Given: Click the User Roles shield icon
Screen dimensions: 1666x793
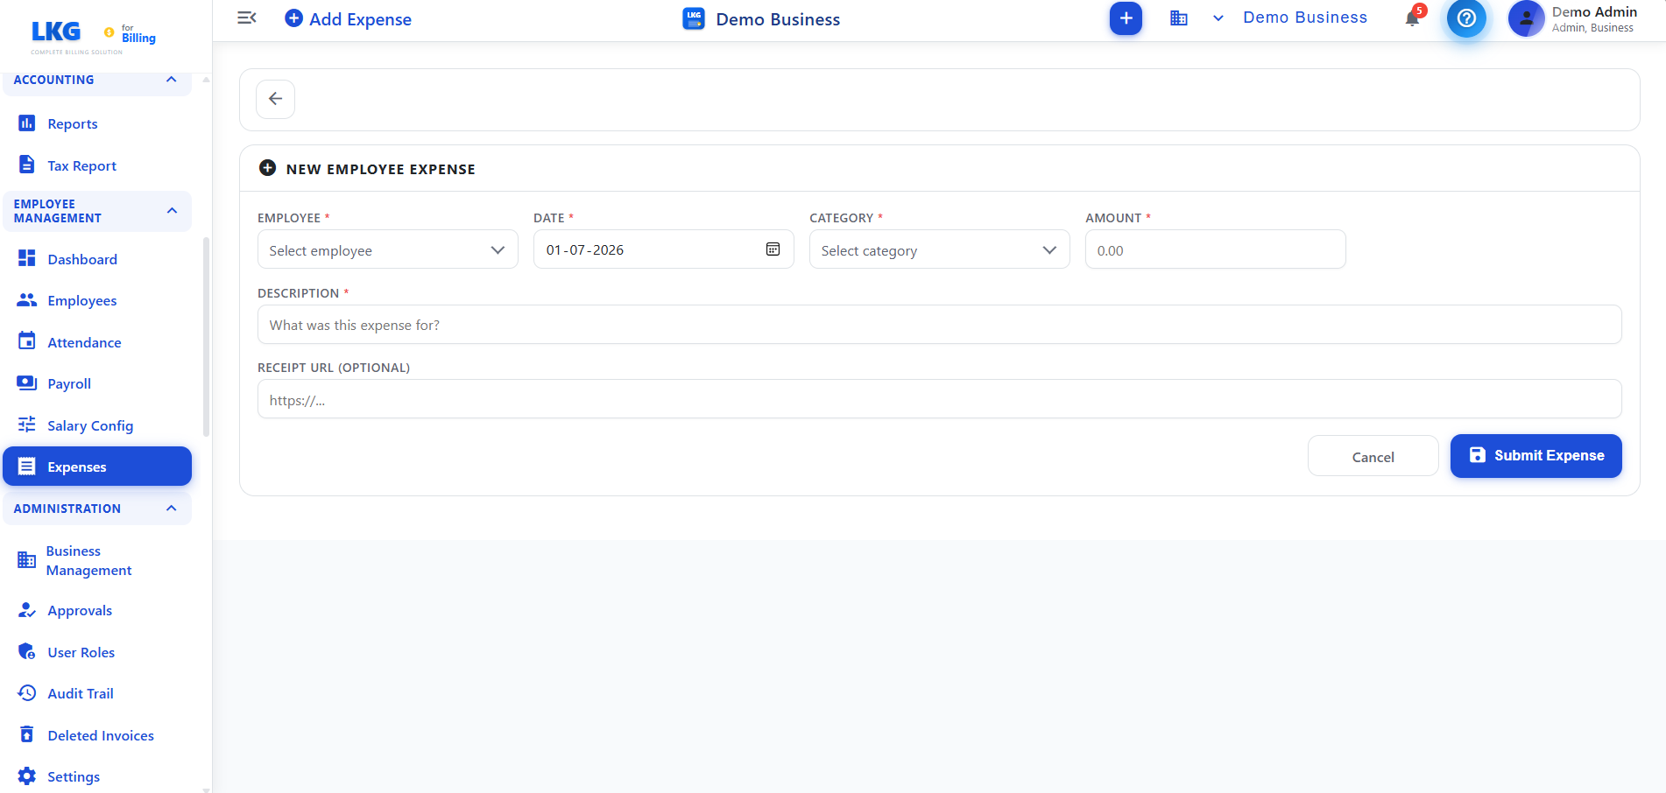Looking at the screenshot, I should click(x=27, y=652).
